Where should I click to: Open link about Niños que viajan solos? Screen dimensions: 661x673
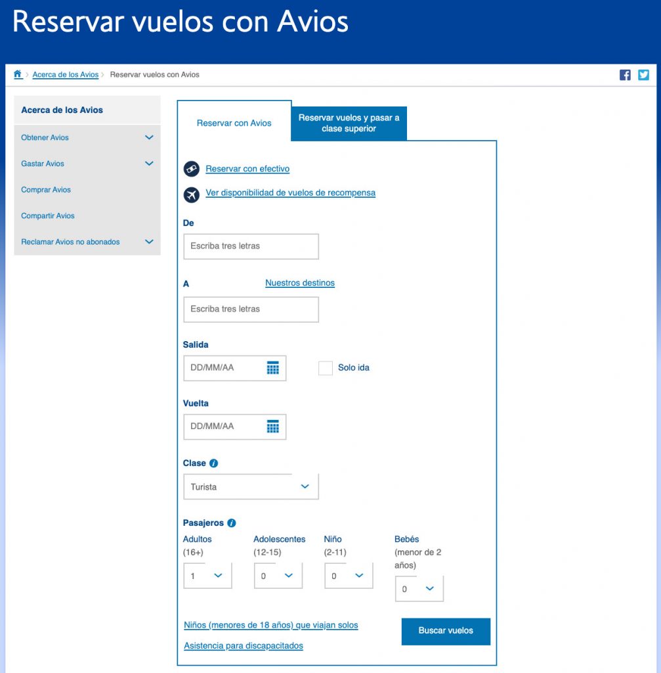click(271, 625)
